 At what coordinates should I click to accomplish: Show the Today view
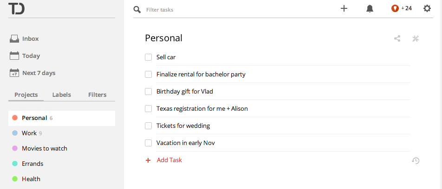[31, 56]
